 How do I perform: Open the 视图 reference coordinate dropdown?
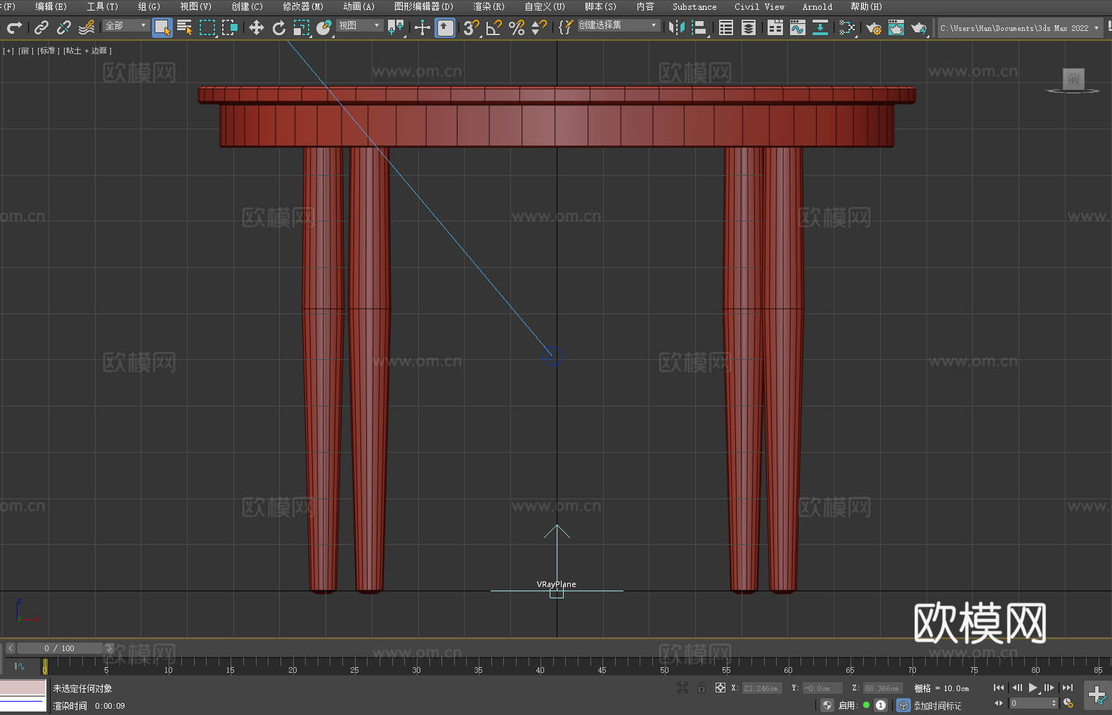click(x=359, y=26)
